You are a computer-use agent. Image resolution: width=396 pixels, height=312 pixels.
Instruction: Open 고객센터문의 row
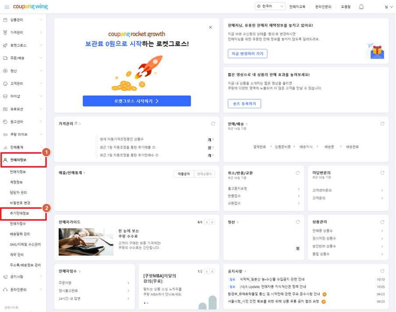[x=348, y=190]
